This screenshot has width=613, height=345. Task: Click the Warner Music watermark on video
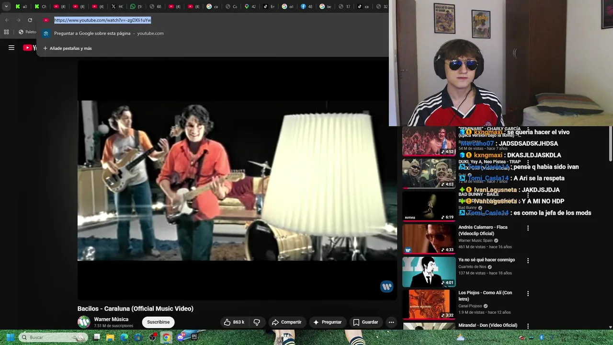click(x=386, y=287)
